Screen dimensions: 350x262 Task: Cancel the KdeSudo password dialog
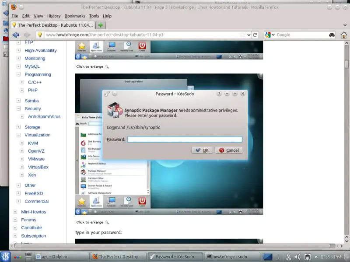pos(229,150)
